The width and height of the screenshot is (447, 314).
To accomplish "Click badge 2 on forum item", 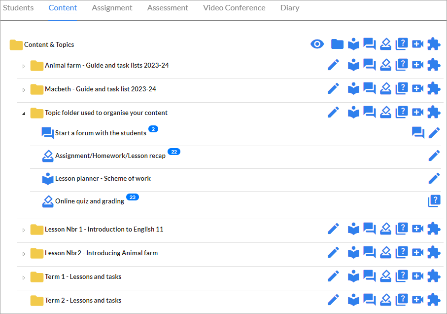I will 153,129.
